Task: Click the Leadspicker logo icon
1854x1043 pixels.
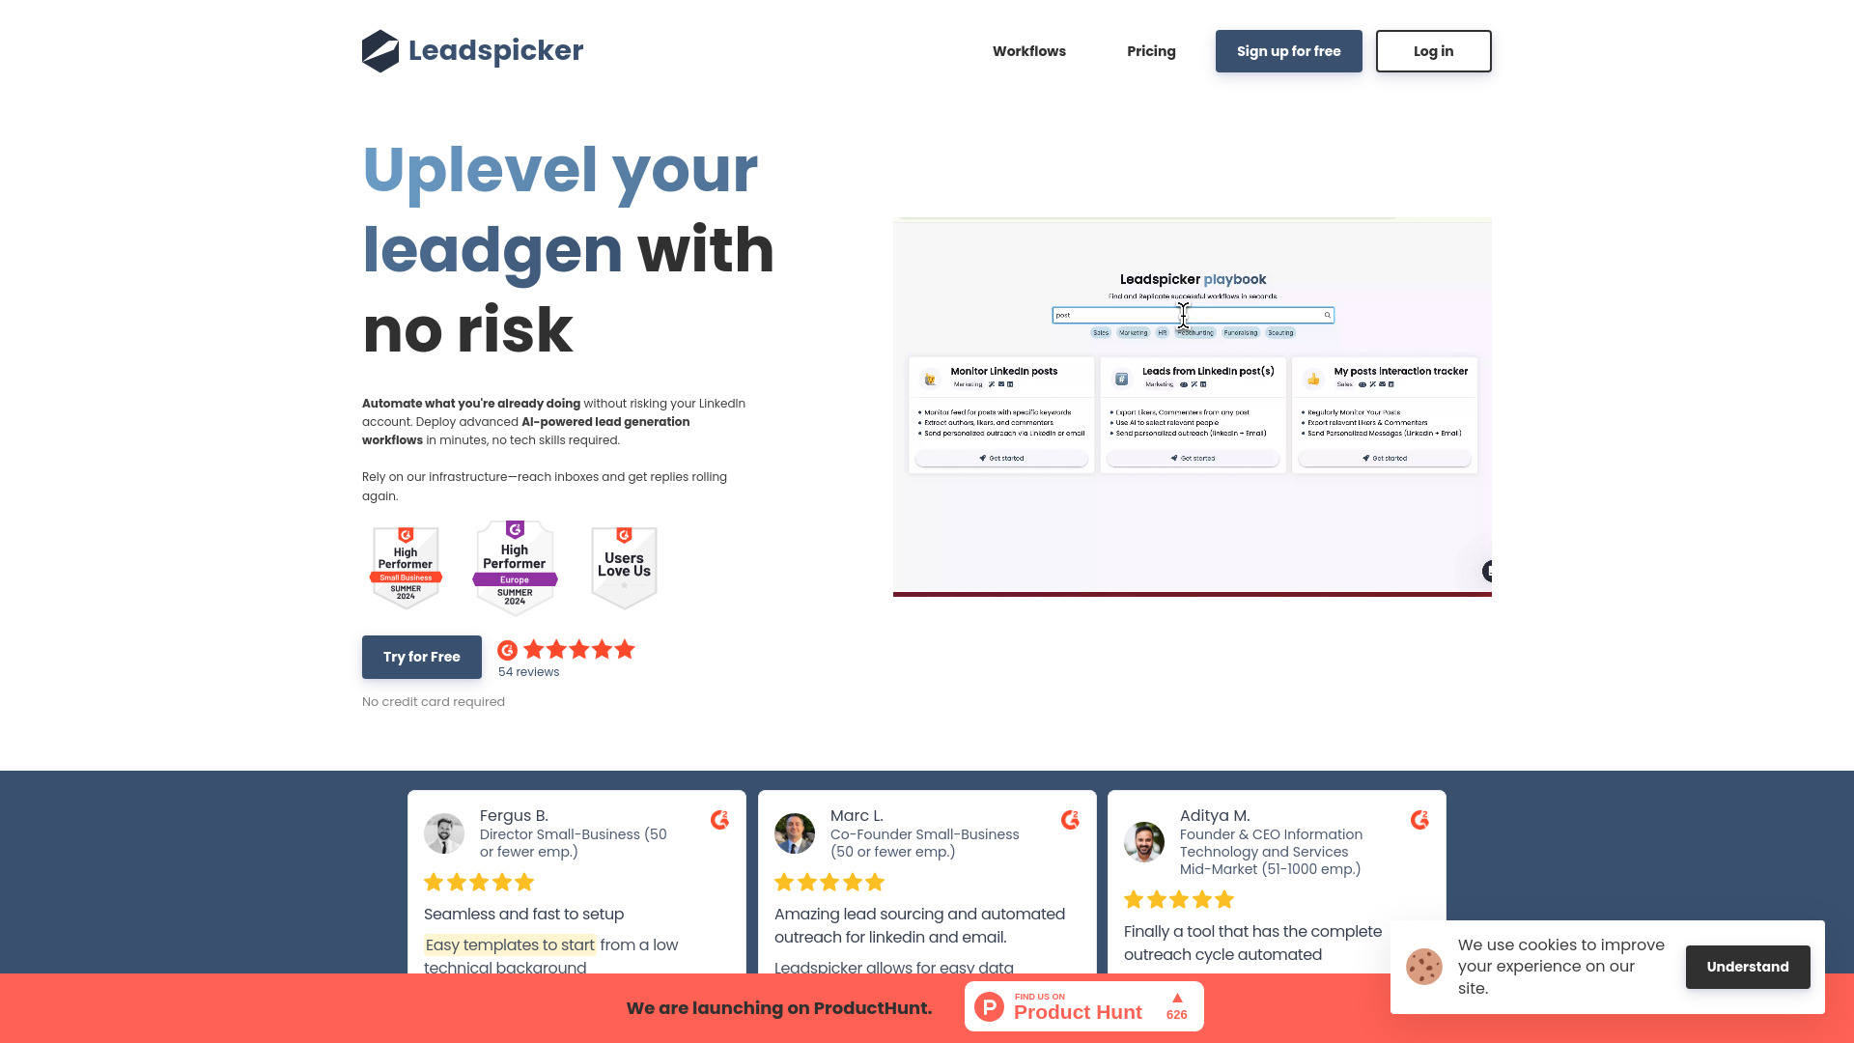Action: pyautogui.click(x=379, y=51)
